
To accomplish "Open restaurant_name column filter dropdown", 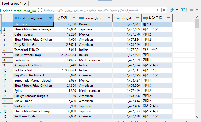I will [x=50, y=18].
